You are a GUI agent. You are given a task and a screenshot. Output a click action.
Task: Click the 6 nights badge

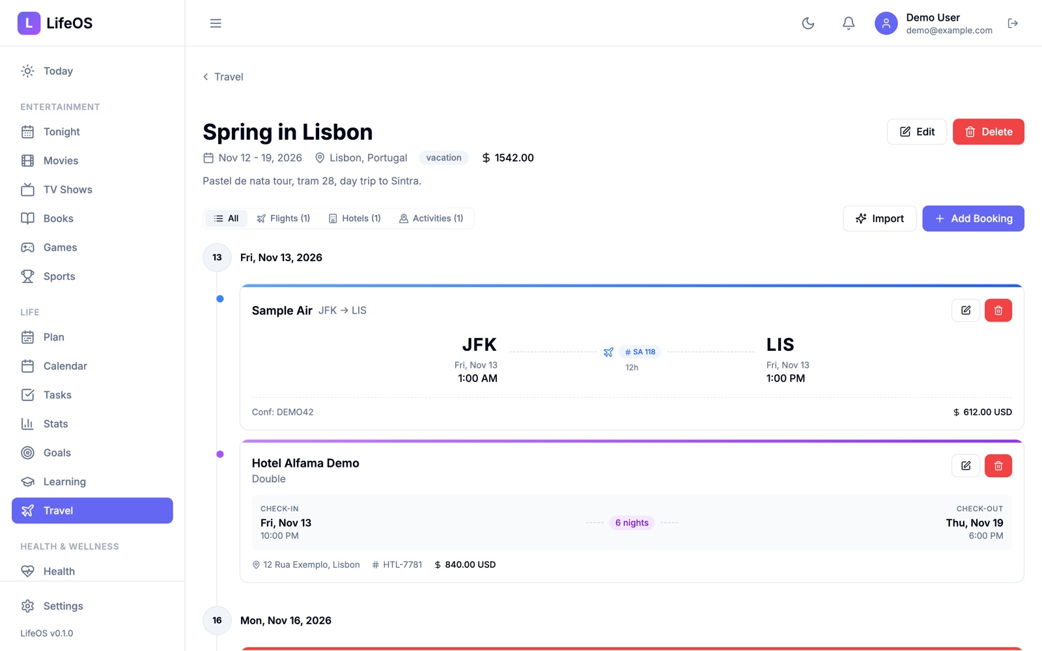(x=632, y=523)
